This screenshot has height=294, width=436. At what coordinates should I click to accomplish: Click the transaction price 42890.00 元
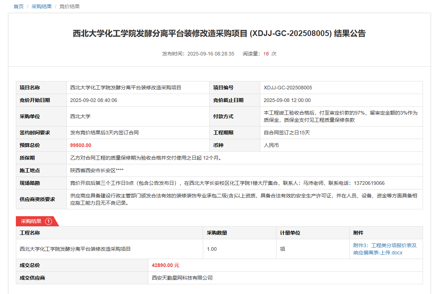tap(165, 265)
